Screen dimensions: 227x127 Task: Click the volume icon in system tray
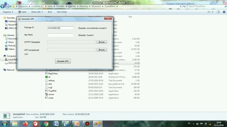coord(198,124)
